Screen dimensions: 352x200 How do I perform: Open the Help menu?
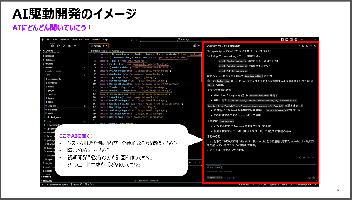[x=105, y=40]
